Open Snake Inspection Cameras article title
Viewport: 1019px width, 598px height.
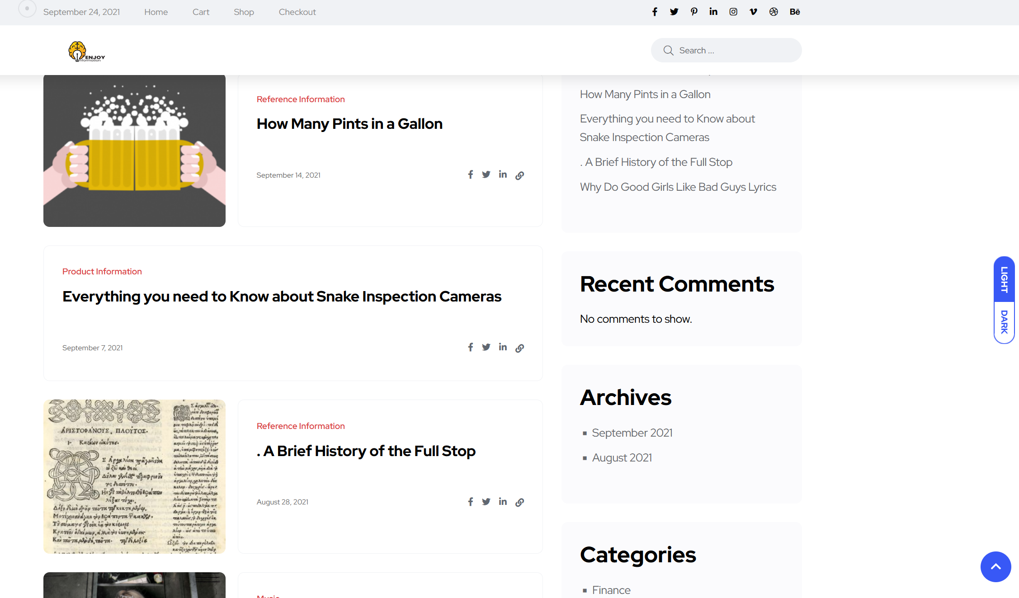pos(282,297)
